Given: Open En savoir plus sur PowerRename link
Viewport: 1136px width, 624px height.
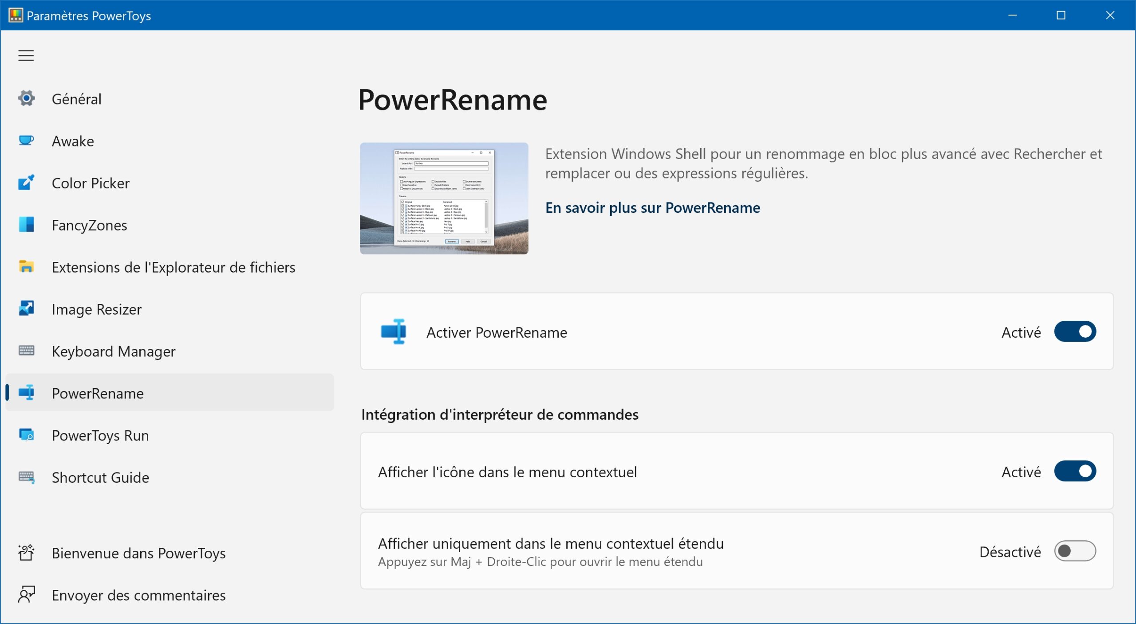Looking at the screenshot, I should [652, 207].
